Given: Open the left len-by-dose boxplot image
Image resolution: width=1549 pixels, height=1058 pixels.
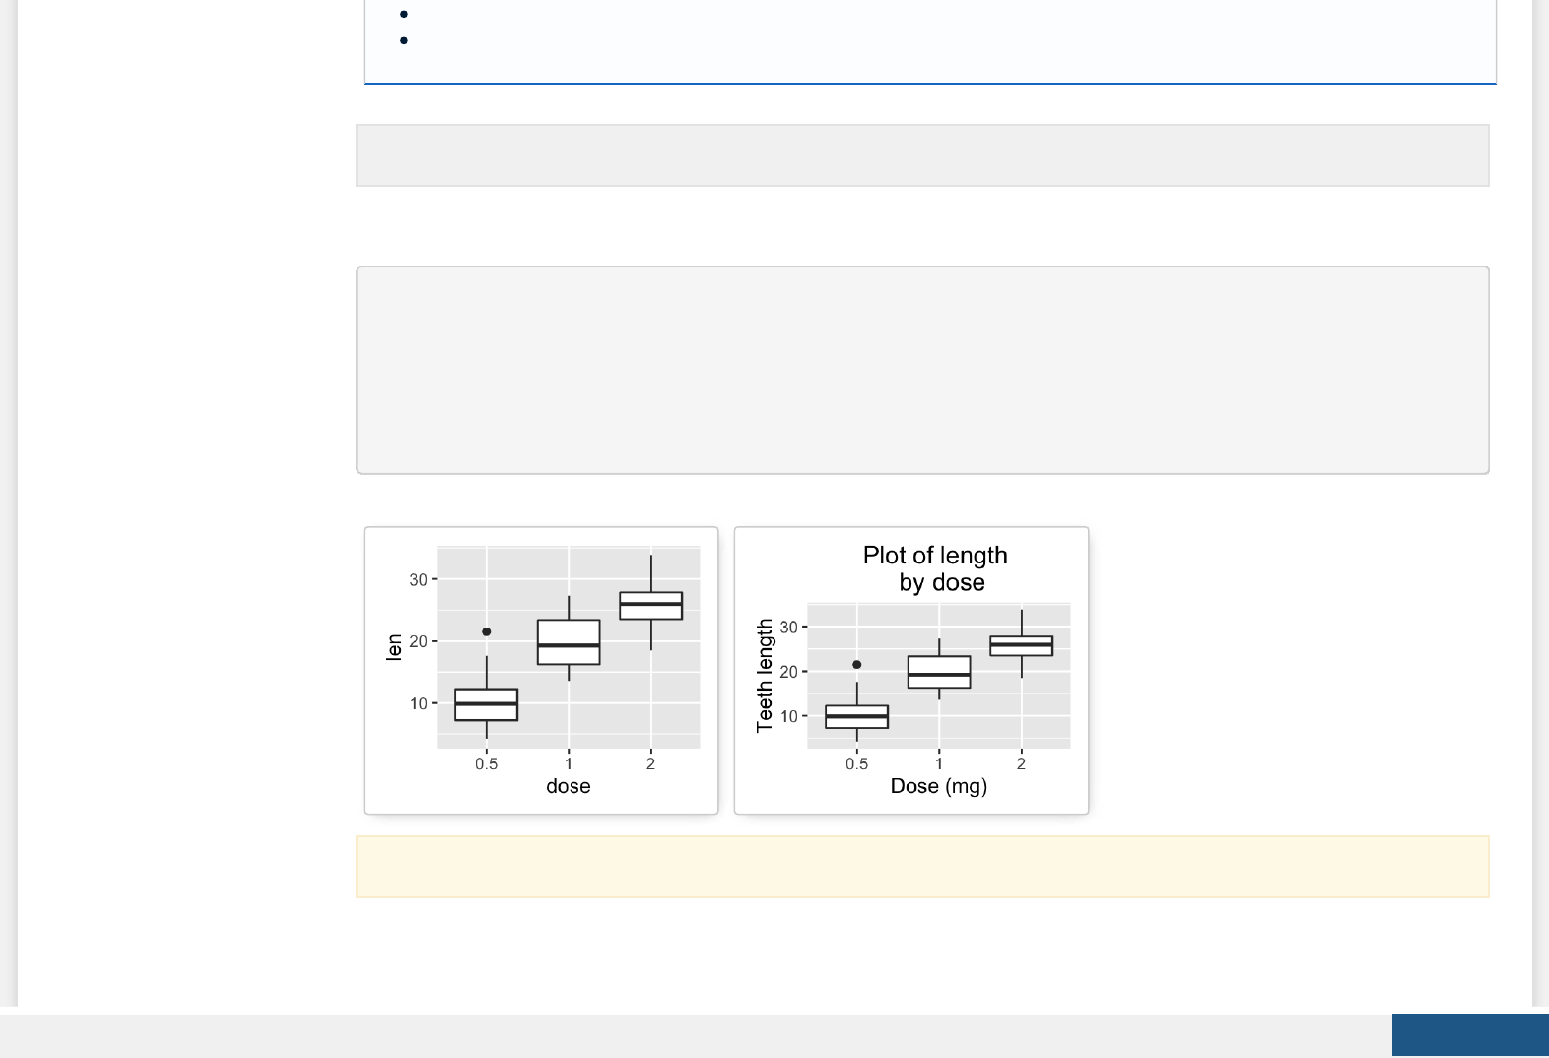Looking at the screenshot, I should click(540, 670).
